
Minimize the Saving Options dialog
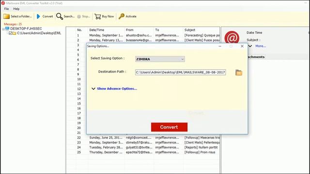pos(220,46)
